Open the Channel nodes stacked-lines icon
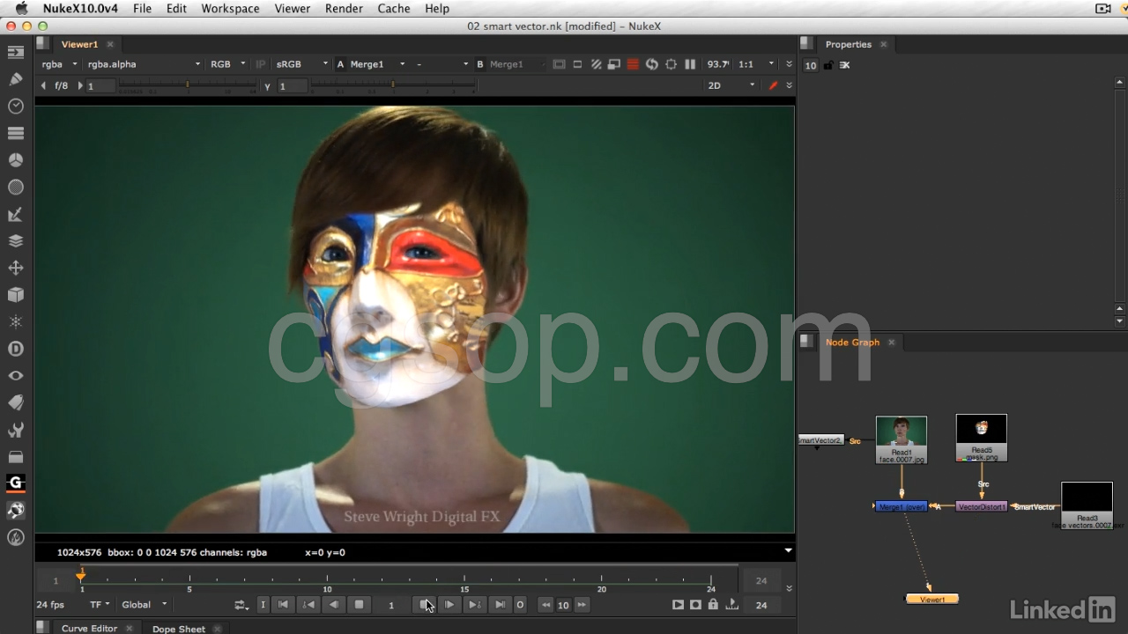 click(16, 133)
